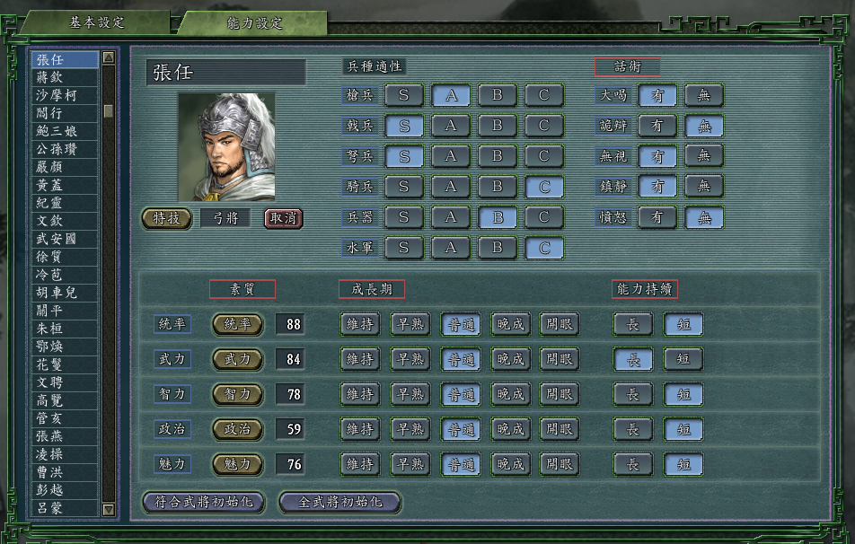Choose officer 鮑三娘 from the list
The image size is (855, 544).
point(65,131)
